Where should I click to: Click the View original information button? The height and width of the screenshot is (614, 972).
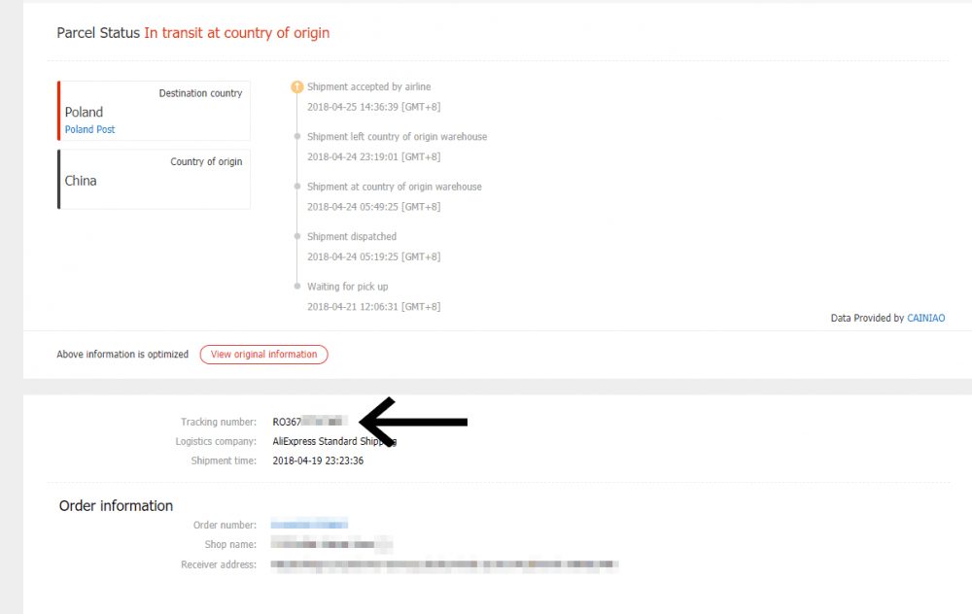(x=263, y=355)
